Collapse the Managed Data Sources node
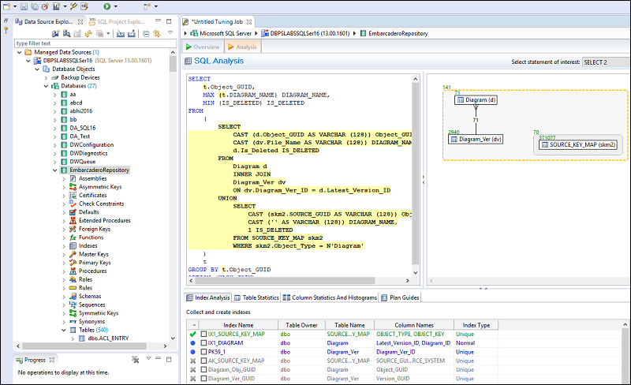The height and width of the screenshot is (385, 631). pyautogui.click(x=19, y=52)
